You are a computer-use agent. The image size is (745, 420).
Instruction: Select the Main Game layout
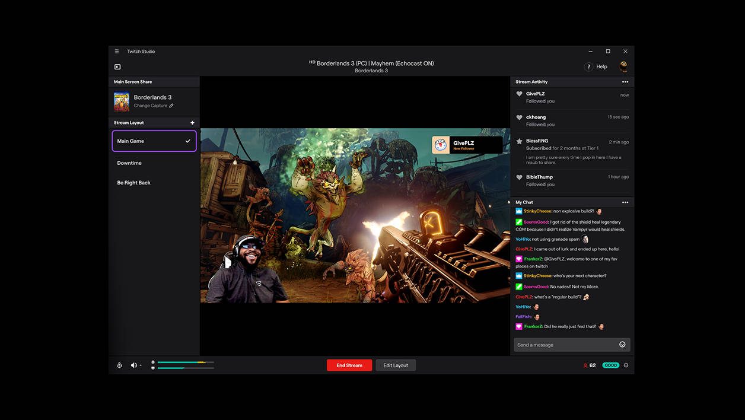click(154, 141)
